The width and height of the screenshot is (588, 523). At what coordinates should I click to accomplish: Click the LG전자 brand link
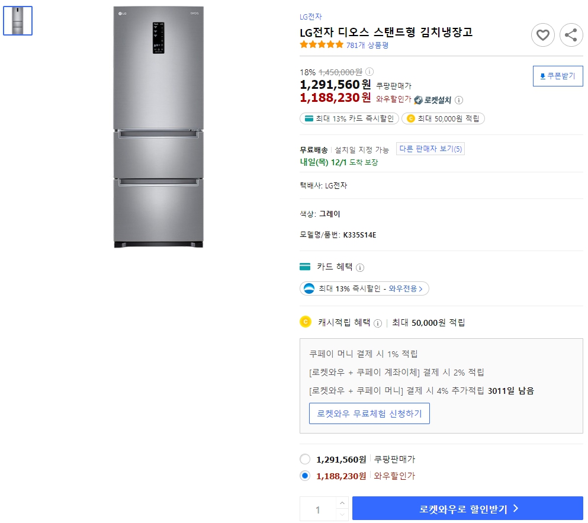pyautogui.click(x=310, y=17)
